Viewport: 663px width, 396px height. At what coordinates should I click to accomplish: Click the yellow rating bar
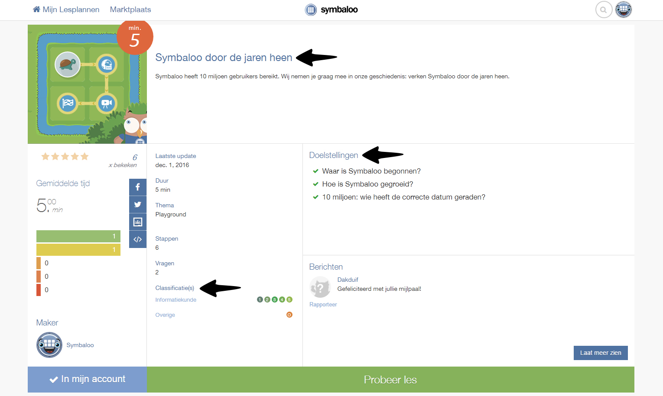[78, 250]
